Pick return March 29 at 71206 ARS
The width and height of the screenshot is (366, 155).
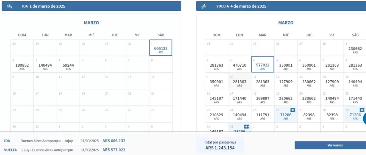pyautogui.click(x=355, y=114)
